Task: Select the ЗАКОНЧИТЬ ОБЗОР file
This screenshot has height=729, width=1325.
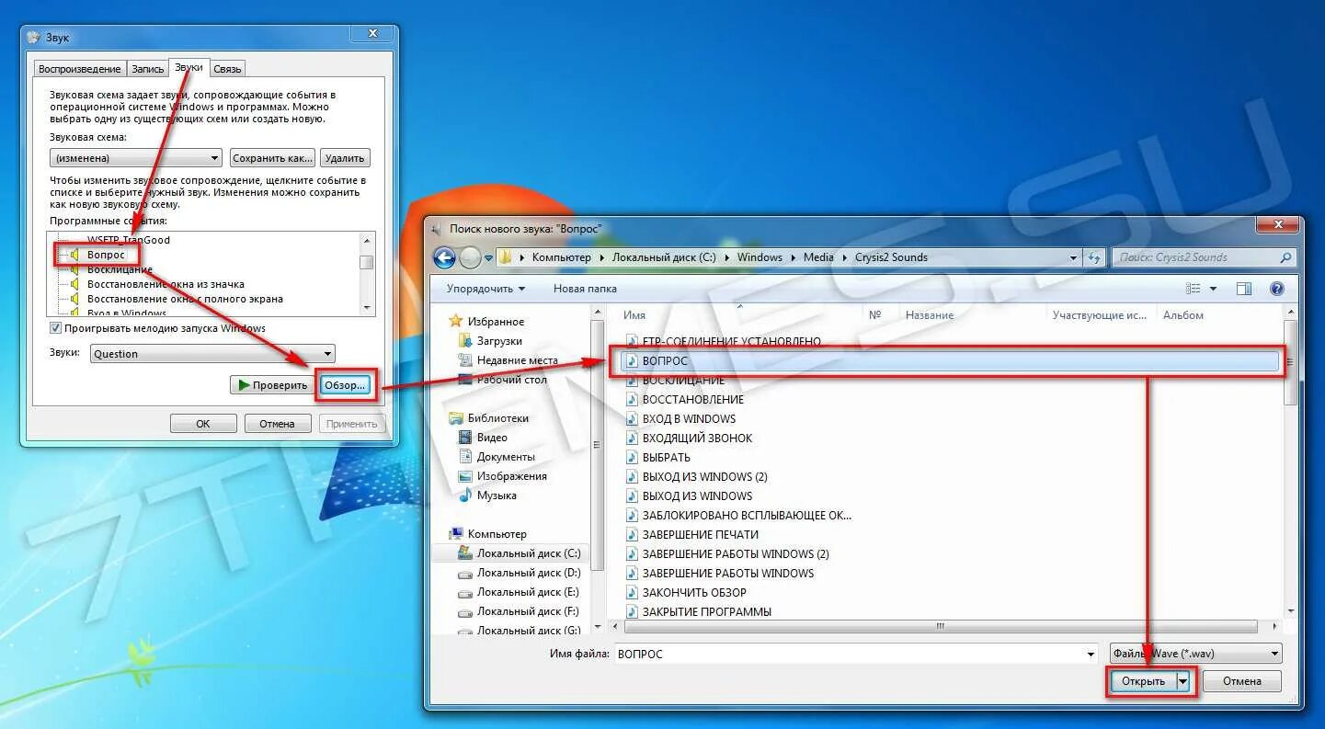Action: point(694,593)
